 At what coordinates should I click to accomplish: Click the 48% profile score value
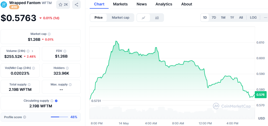[x=74, y=117]
